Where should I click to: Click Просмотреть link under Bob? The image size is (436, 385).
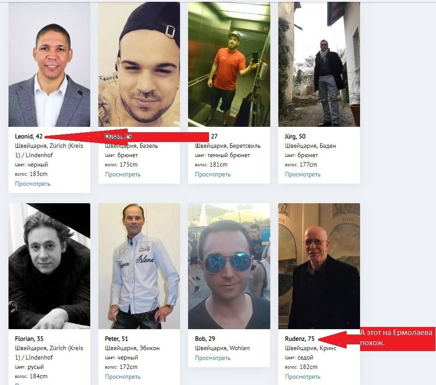(213, 358)
